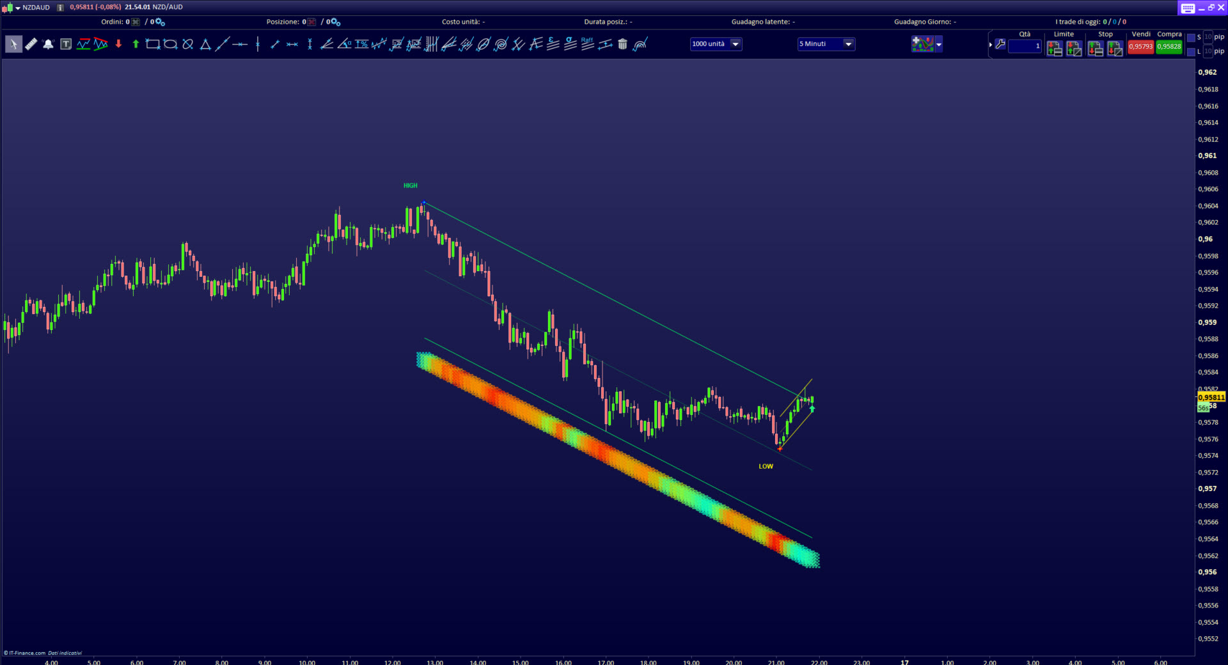This screenshot has height=665, width=1228.
Task: Select the ruler measurement tool
Action: coord(31,44)
